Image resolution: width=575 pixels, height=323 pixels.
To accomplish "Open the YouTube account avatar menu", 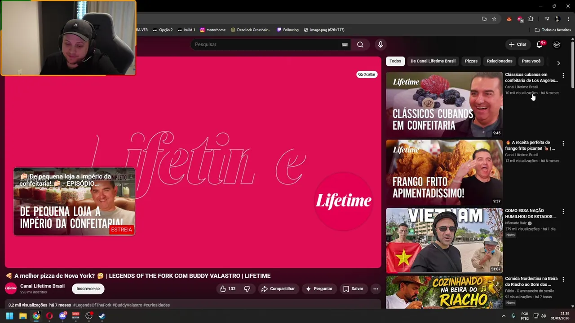I will [557, 44].
